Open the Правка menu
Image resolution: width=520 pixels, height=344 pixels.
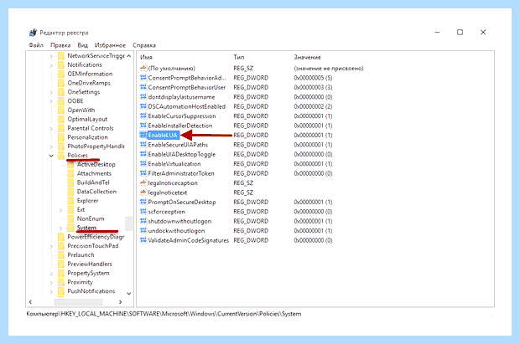click(x=60, y=45)
